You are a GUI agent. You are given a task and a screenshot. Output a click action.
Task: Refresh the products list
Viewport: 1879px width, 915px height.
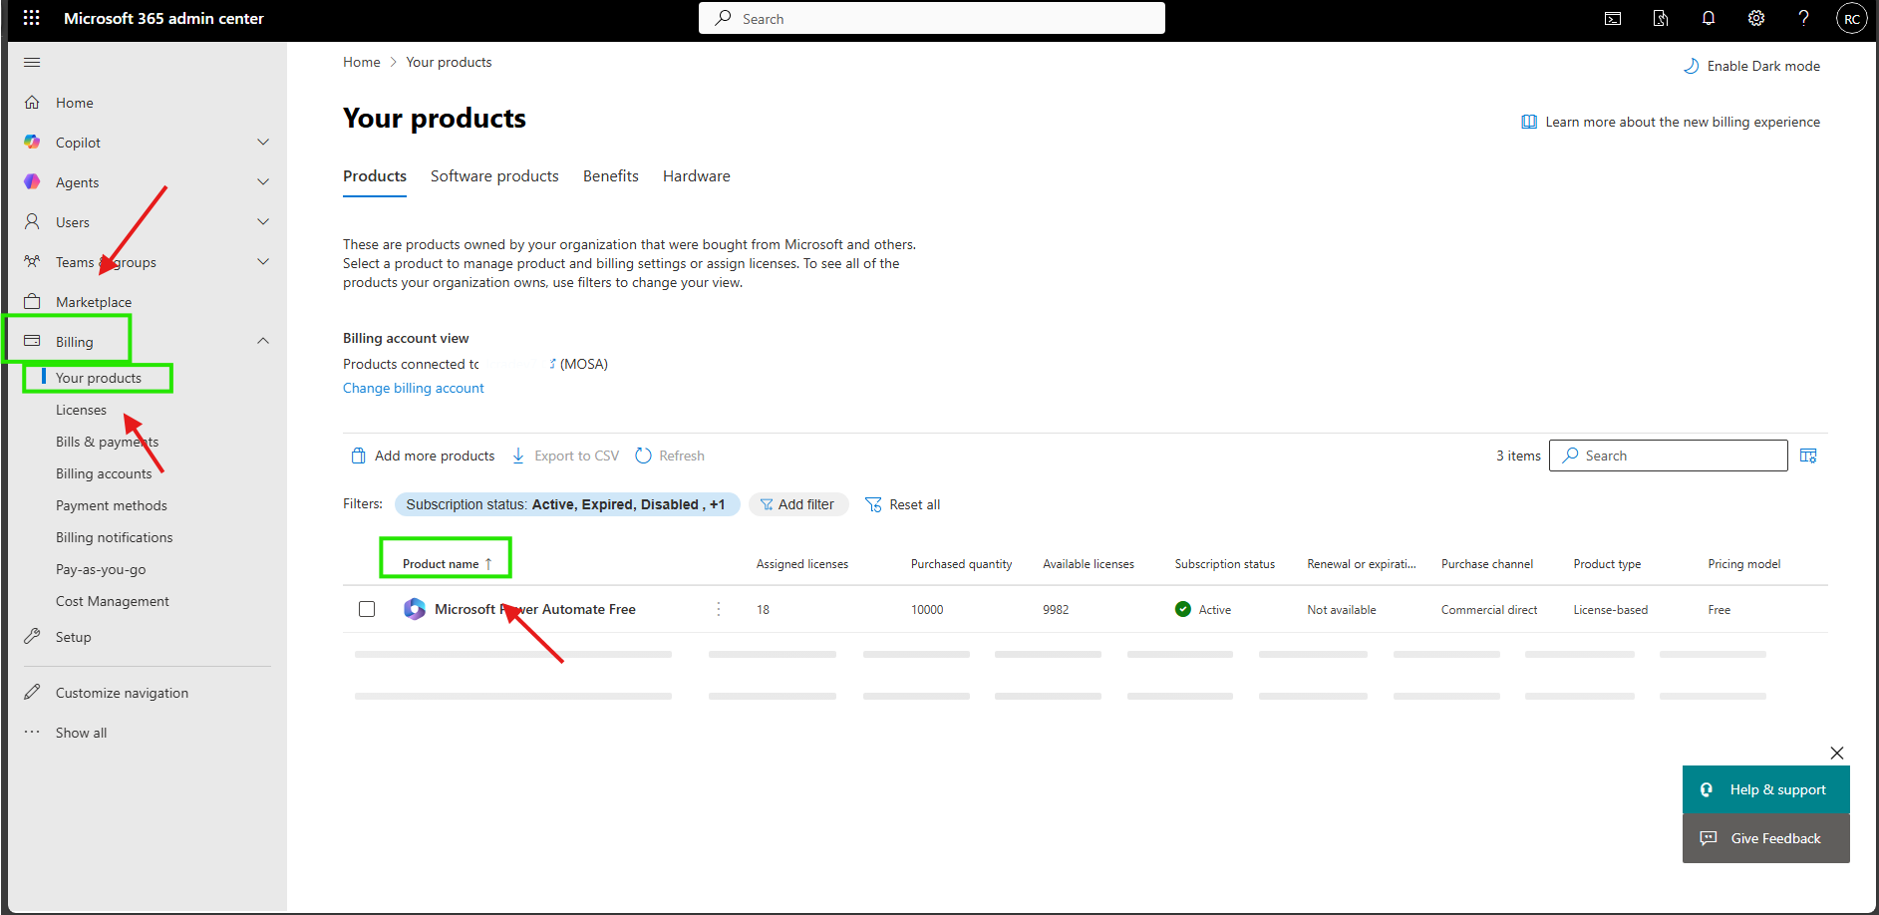click(670, 456)
